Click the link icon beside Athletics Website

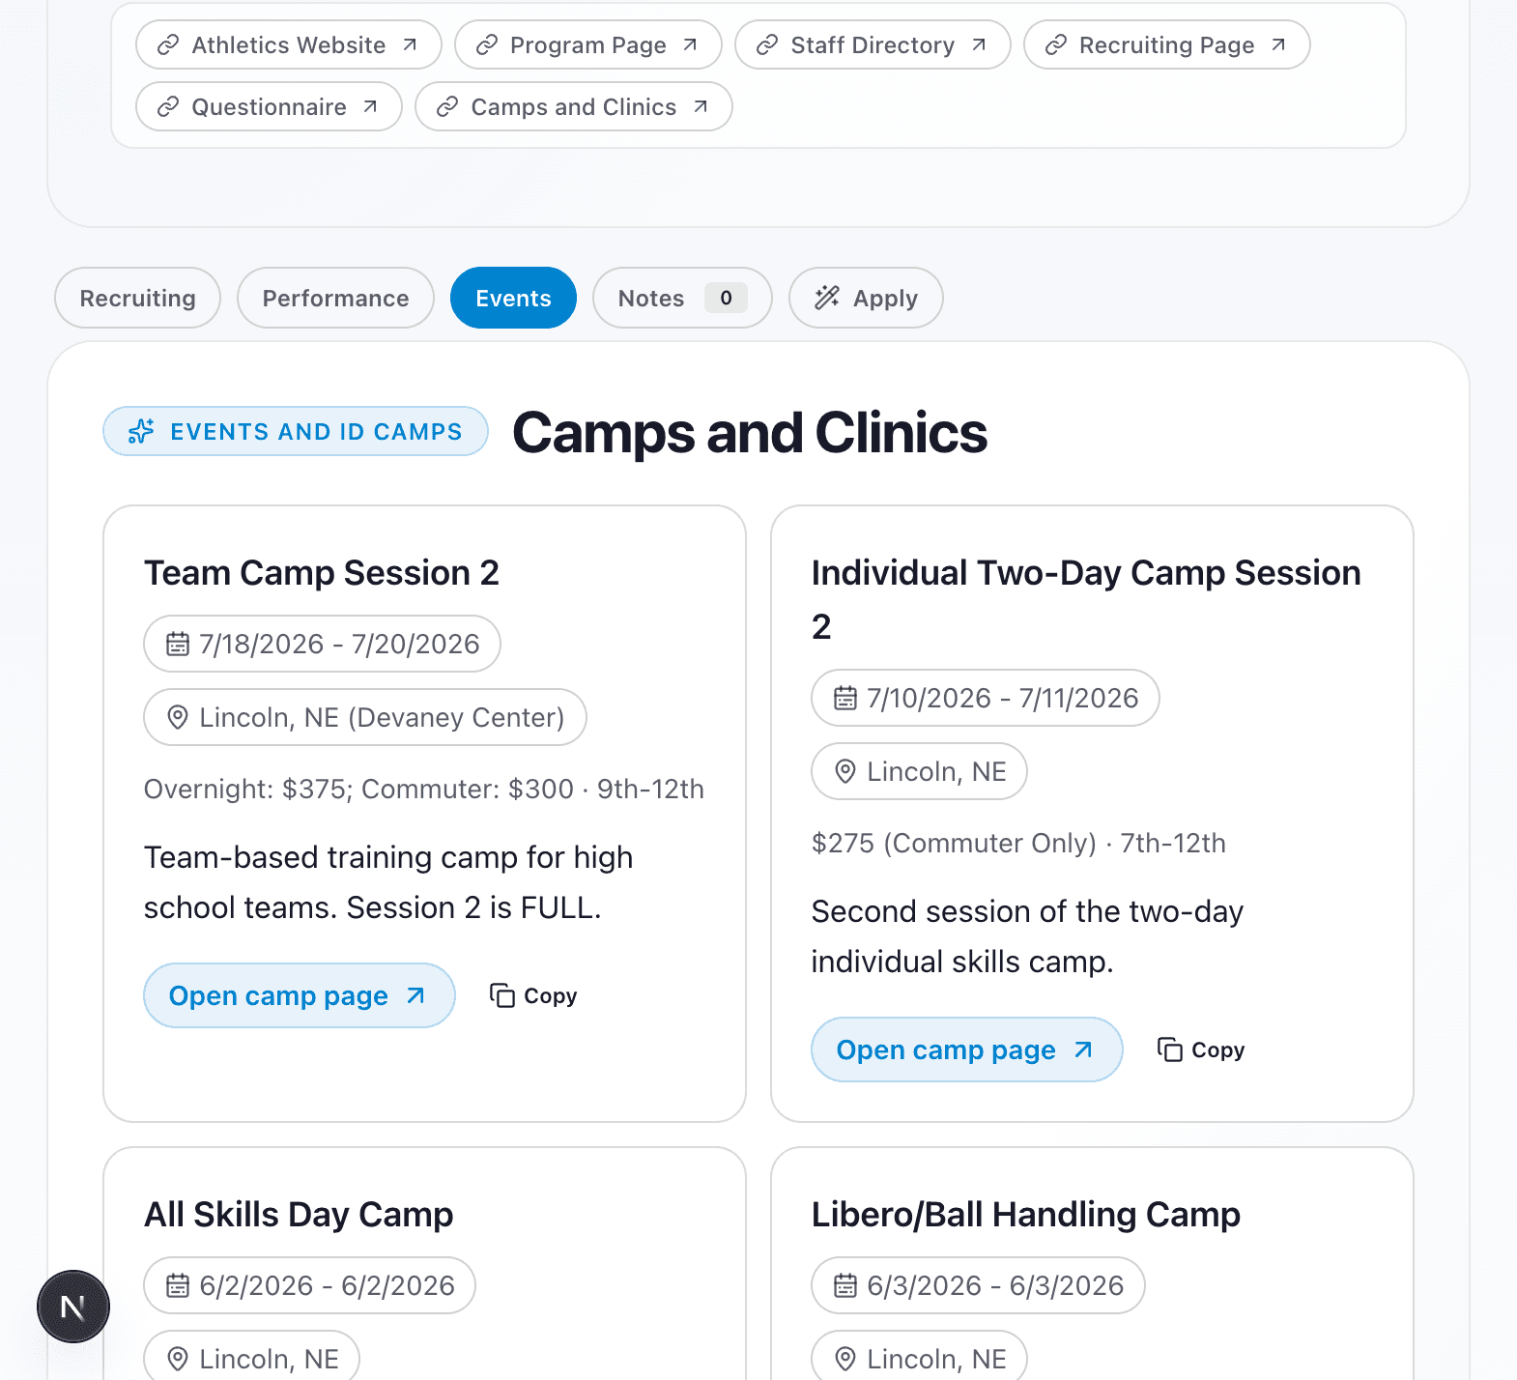[x=167, y=44]
